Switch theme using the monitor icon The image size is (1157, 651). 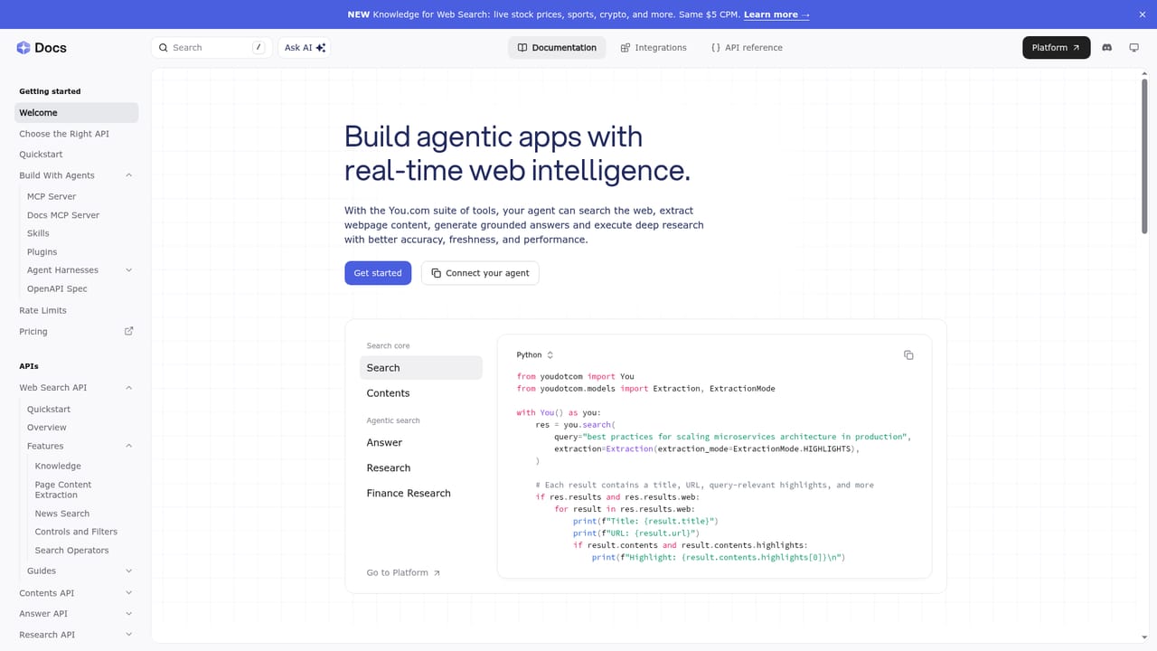(x=1134, y=48)
